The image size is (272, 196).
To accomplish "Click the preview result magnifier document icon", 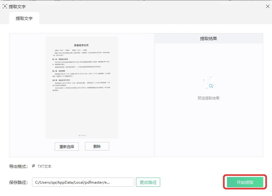I will click(209, 83).
